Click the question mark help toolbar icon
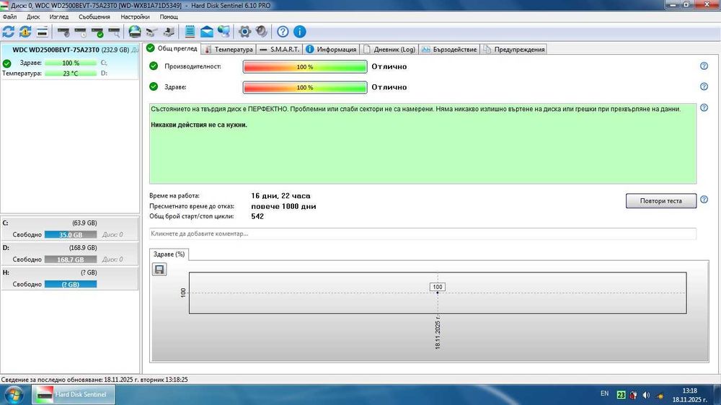The height and width of the screenshot is (405, 721). click(283, 32)
